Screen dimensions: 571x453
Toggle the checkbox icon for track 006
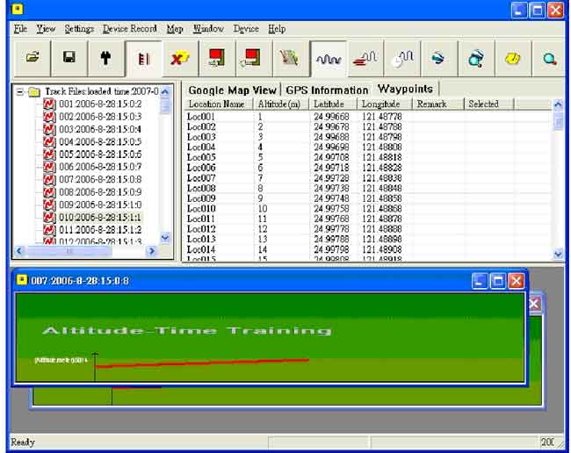point(49,167)
